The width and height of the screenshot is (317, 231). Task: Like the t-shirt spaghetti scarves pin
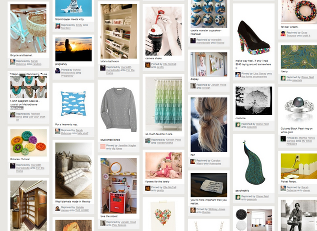click(x=43, y=74)
